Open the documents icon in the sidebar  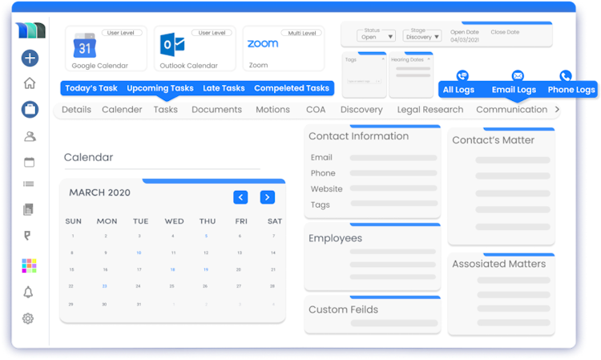[28, 209]
